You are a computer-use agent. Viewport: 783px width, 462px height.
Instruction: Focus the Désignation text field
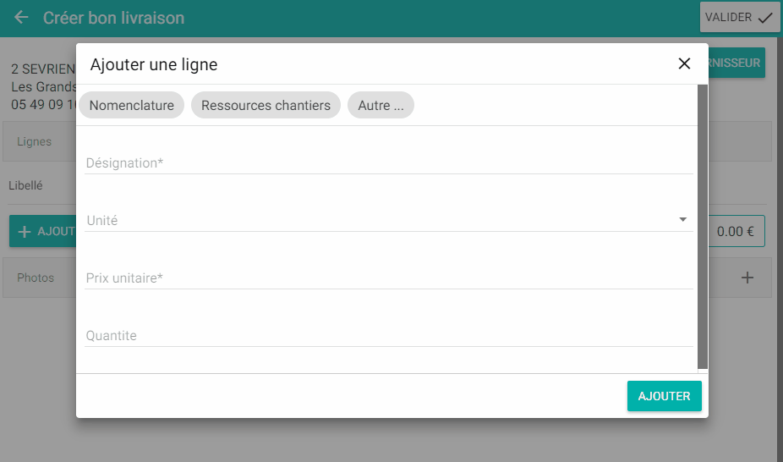click(388, 162)
